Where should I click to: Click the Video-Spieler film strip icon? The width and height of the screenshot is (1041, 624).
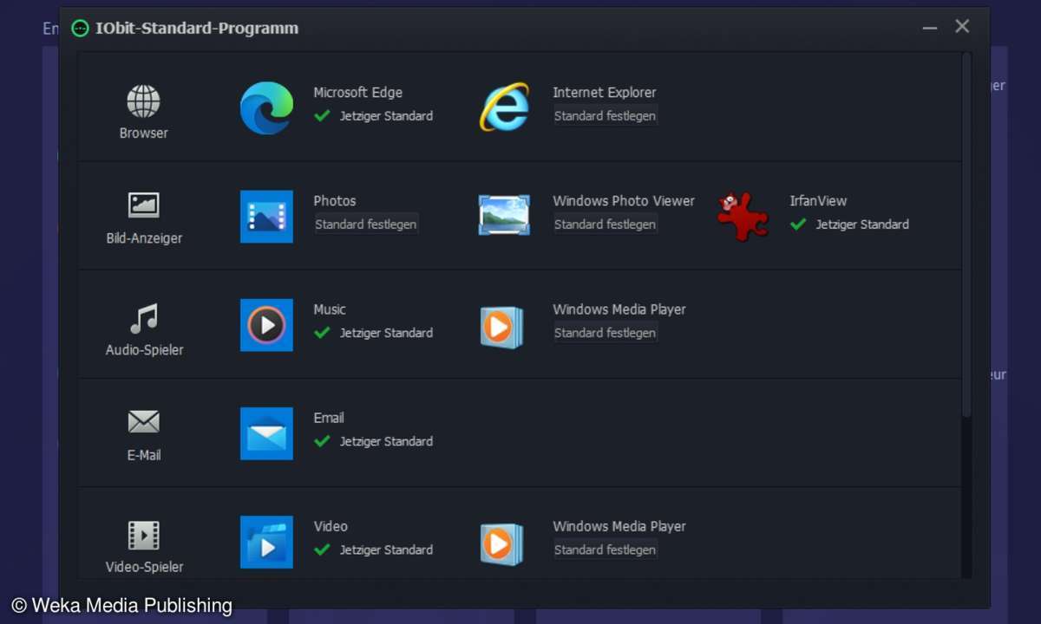point(143,535)
